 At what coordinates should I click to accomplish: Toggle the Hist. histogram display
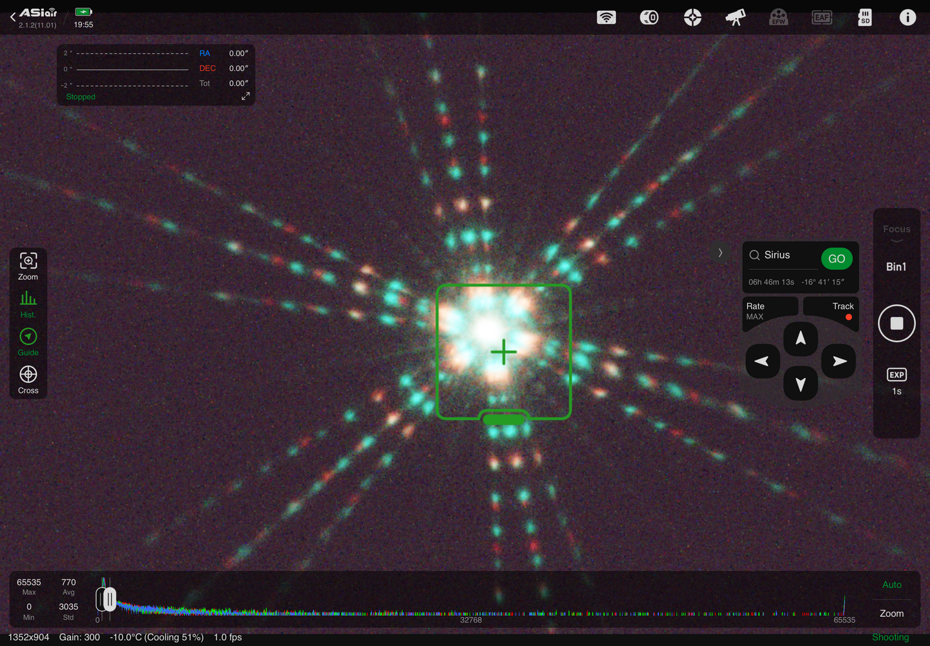point(28,304)
